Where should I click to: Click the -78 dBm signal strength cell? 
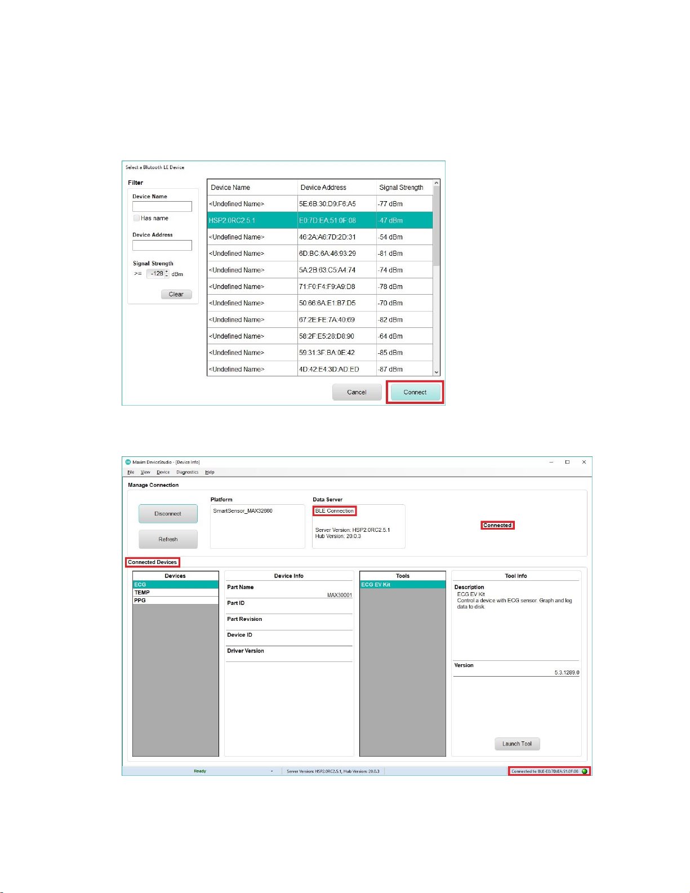pyautogui.click(x=404, y=287)
